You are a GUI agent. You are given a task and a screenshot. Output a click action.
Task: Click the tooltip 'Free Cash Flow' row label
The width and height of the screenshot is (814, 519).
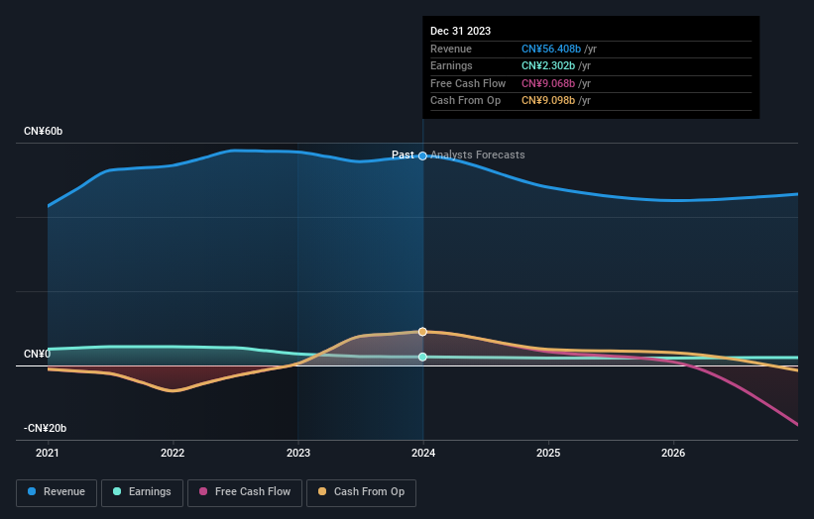point(468,83)
